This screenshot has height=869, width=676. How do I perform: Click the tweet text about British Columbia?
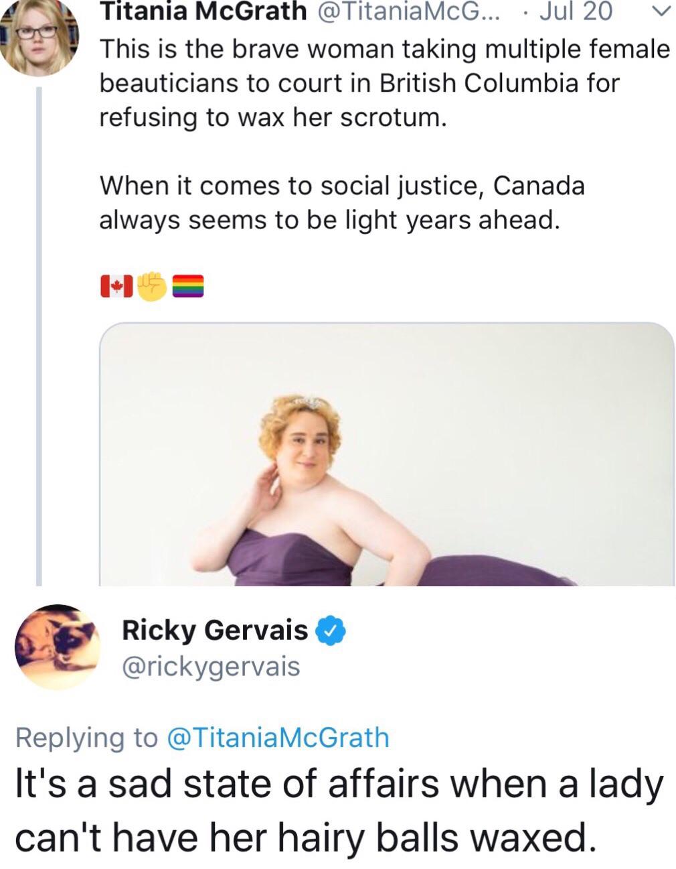[x=384, y=83]
